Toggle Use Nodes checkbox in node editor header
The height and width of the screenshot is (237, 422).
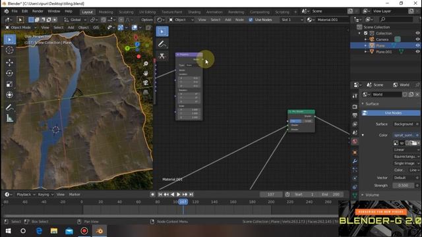pos(251,20)
